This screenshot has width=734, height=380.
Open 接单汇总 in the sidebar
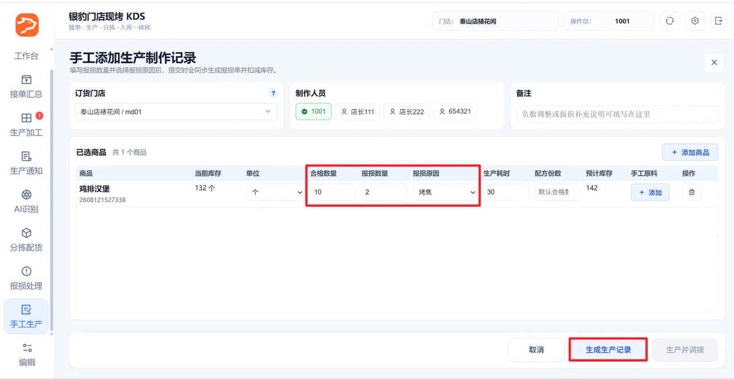point(26,86)
